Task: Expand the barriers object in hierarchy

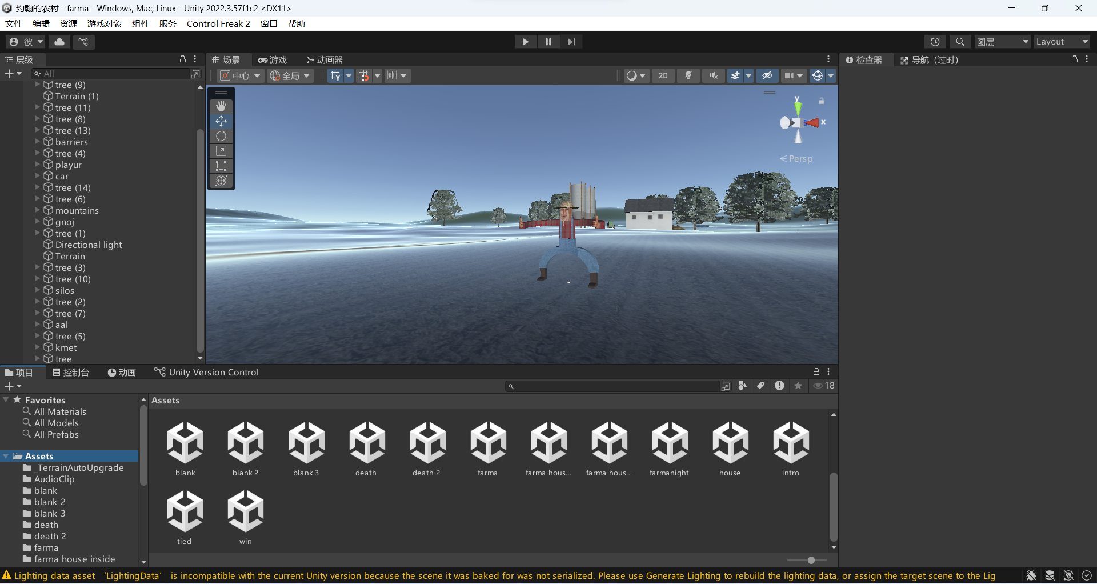Action: pos(37,142)
